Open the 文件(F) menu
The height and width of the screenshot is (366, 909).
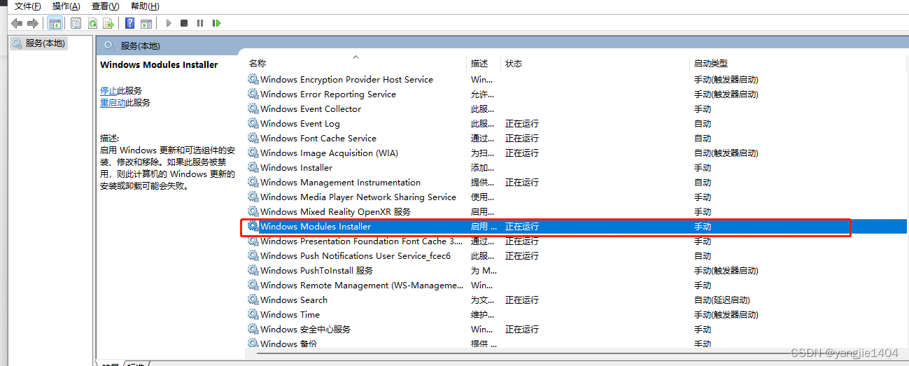pos(28,6)
